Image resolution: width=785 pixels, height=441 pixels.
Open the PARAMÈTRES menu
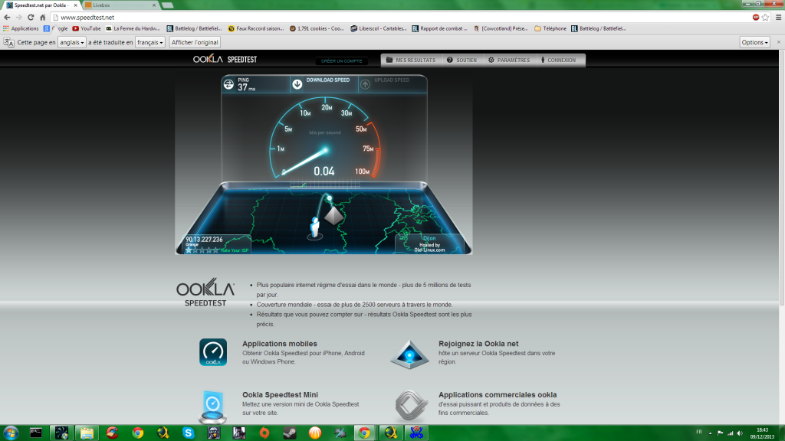point(509,60)
